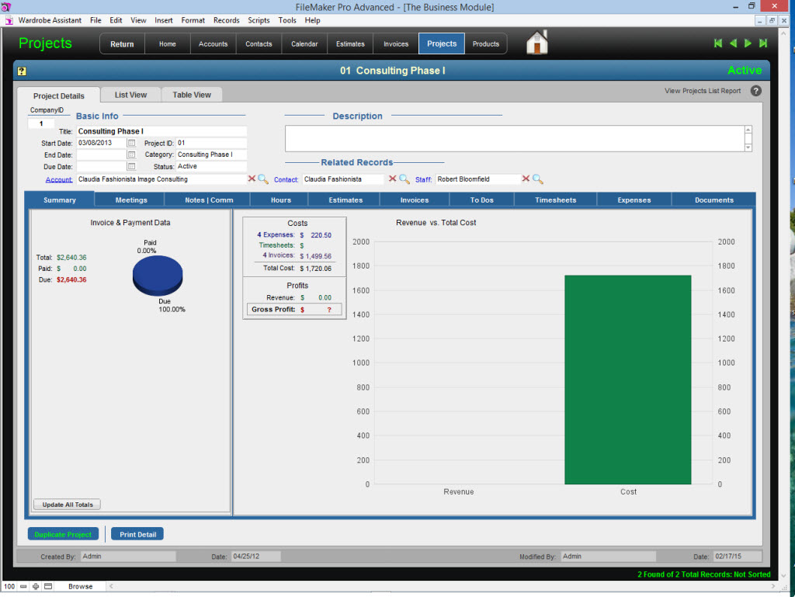This screenshot has height=597, width=795.
Task: Open the Tools menu
Action: pyautogui.click(x=287, y=20)
